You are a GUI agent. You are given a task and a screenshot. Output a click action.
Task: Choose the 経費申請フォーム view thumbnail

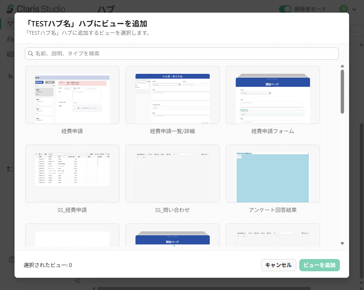tap(273, 95)
